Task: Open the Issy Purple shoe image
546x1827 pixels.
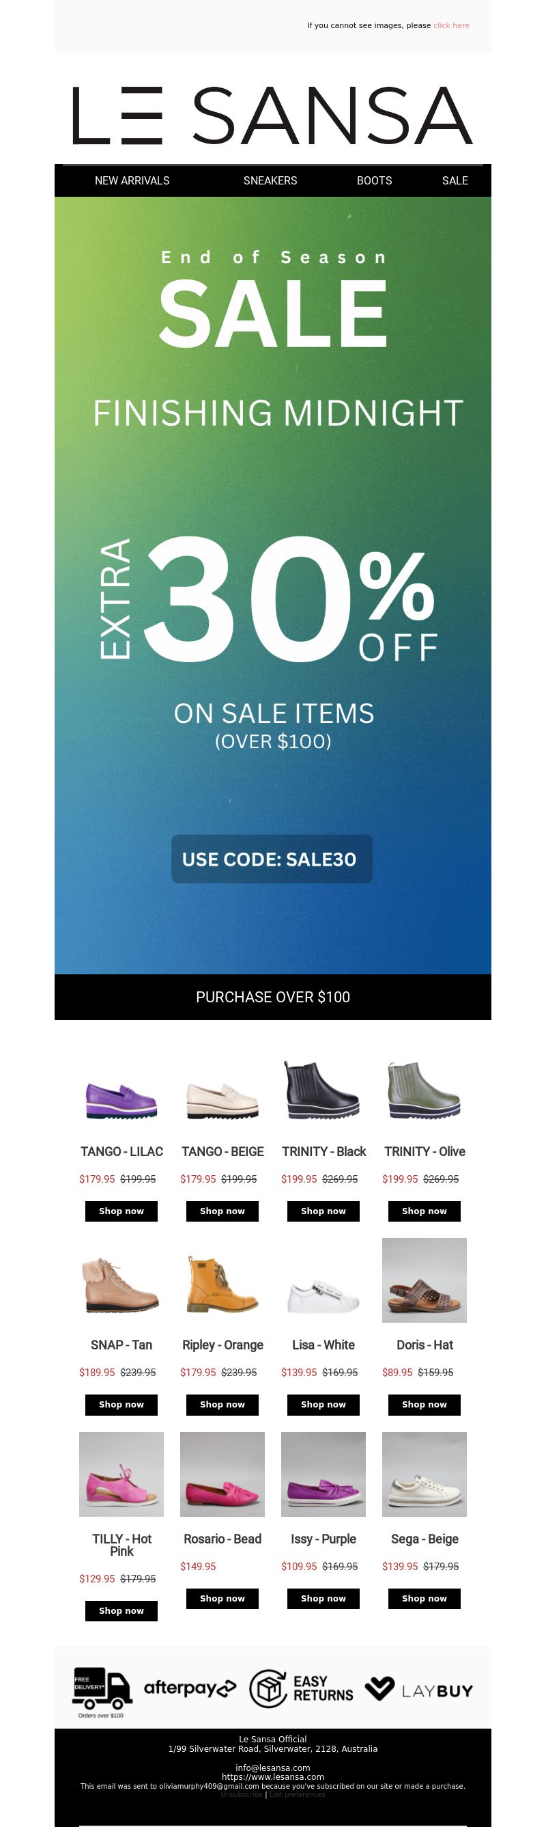Action: pyautogui.click(x=323, y=1474)
